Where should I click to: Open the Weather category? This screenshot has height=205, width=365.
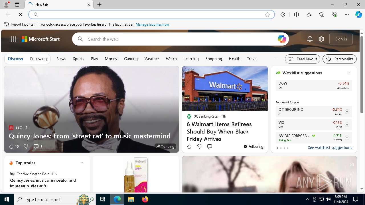[152, 59]
